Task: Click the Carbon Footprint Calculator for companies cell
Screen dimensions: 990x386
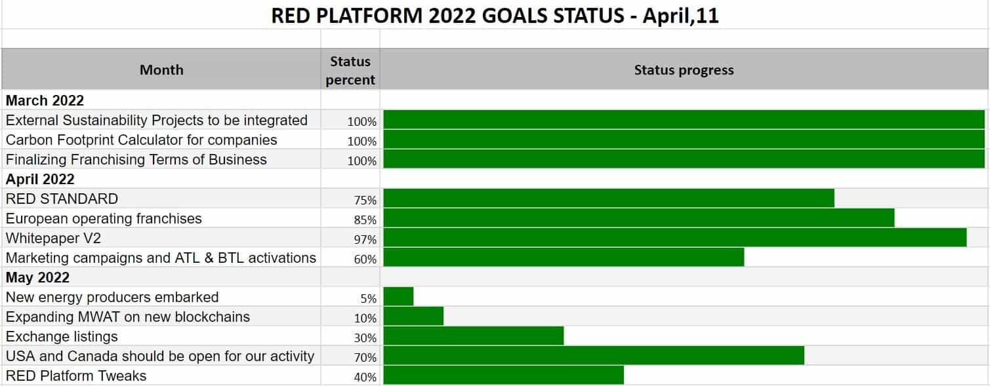Action: point(161,140)
